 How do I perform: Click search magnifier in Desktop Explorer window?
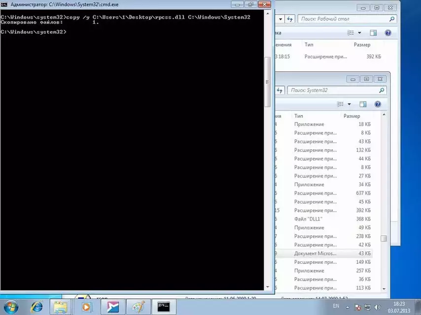(x=392, y=19)
